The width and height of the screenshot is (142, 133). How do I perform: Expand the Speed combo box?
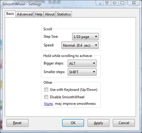click(80, 45)
